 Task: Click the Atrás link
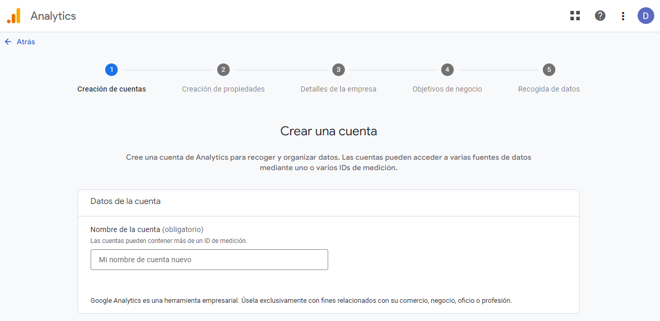click(x=26, y=42)
